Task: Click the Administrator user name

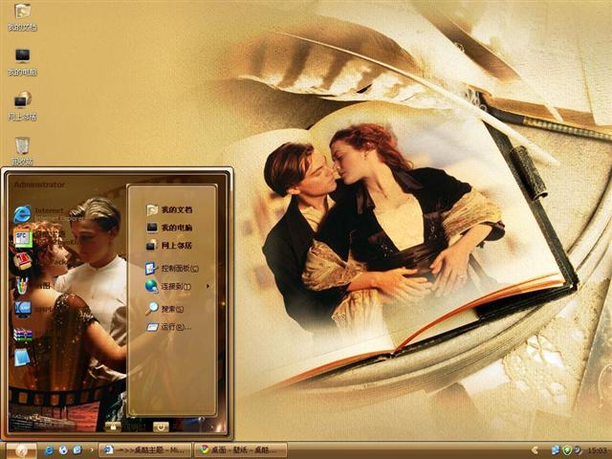Action: click(39, 185)
